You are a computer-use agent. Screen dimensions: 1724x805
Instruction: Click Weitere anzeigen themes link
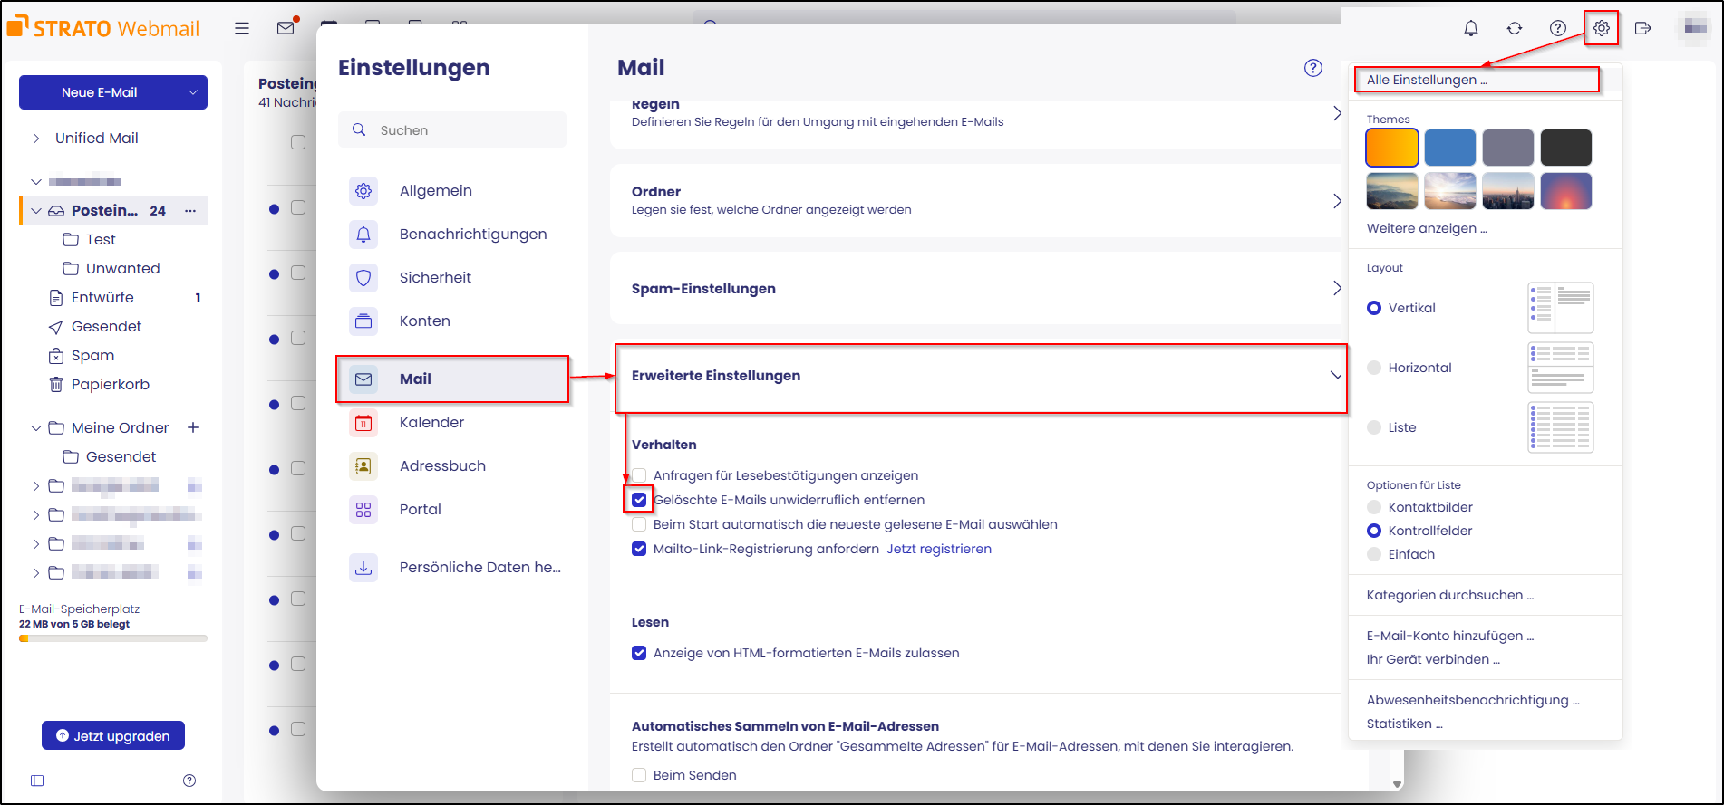[x=1427, y=228]
